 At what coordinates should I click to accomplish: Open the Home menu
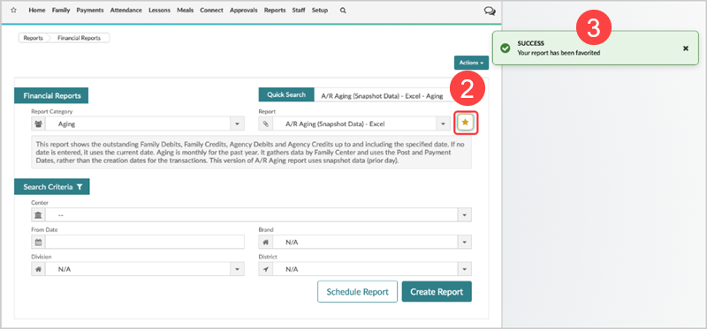37,10
